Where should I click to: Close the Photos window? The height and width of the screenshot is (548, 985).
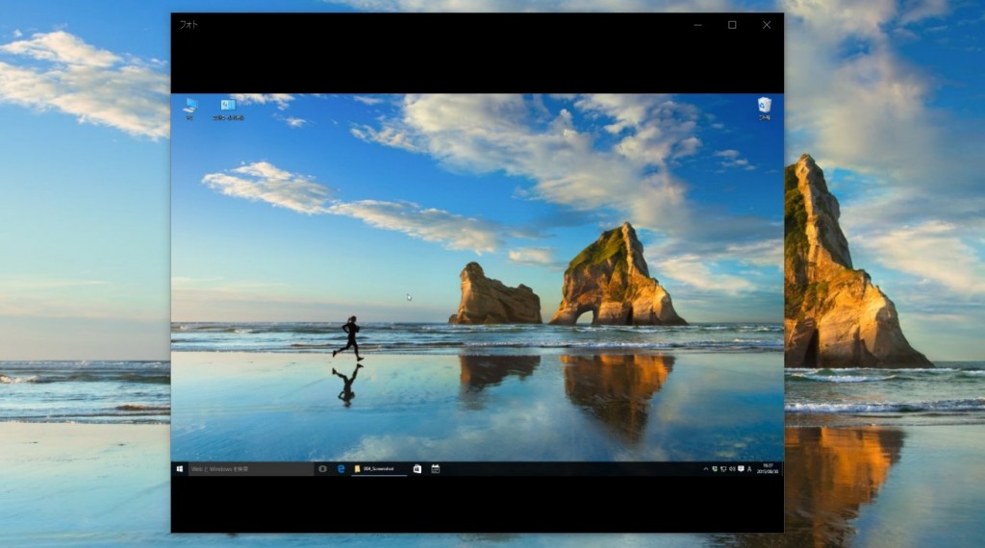click(767, 25)
